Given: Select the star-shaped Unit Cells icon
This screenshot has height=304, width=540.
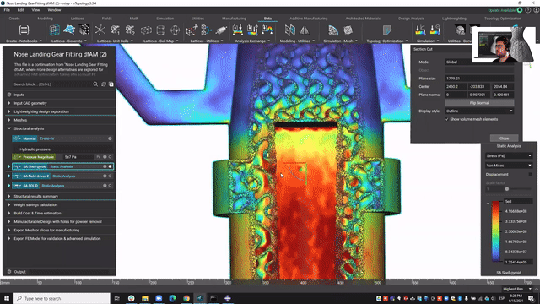Looking at the screenshot, I should [100, 30].
